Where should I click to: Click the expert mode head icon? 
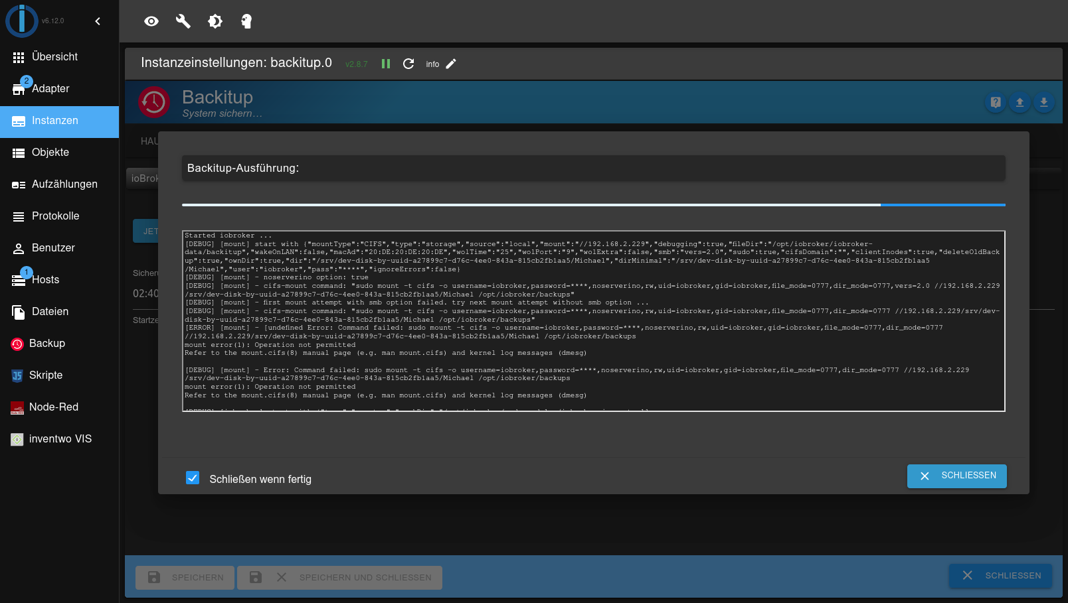coord(246,21)
